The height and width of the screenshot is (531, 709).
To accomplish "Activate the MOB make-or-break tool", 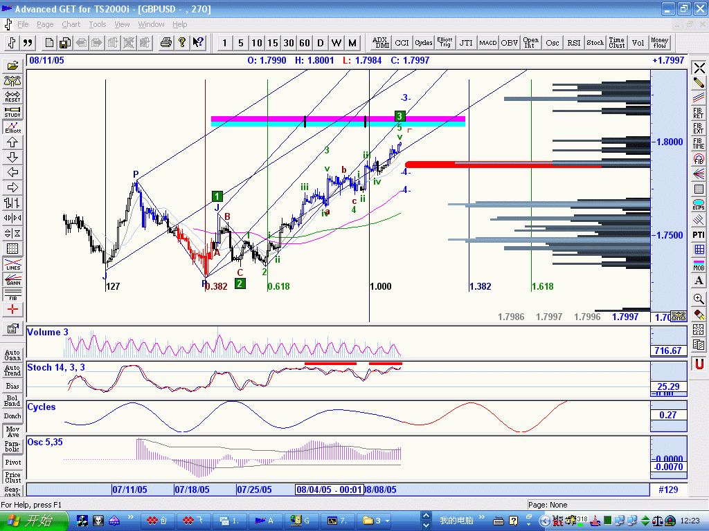I will click(699, 265).
